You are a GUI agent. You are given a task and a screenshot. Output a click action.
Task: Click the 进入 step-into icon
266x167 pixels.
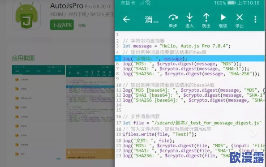[x=189, y=20]
